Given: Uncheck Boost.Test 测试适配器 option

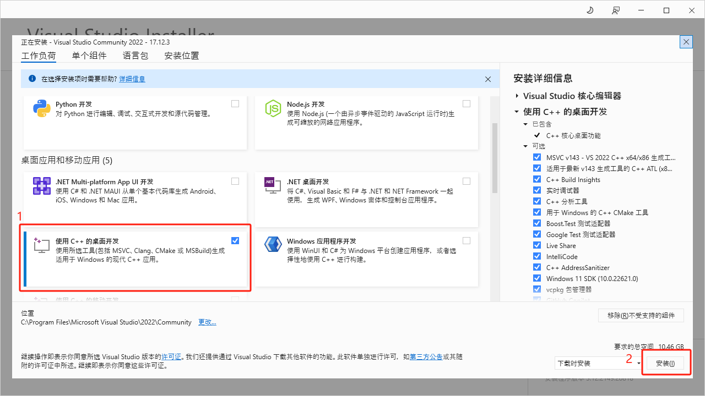Looking at the screenshot, I should (x=537, y=223).
